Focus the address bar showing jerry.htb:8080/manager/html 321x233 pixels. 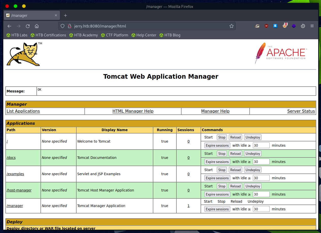[x=147, y=26]
